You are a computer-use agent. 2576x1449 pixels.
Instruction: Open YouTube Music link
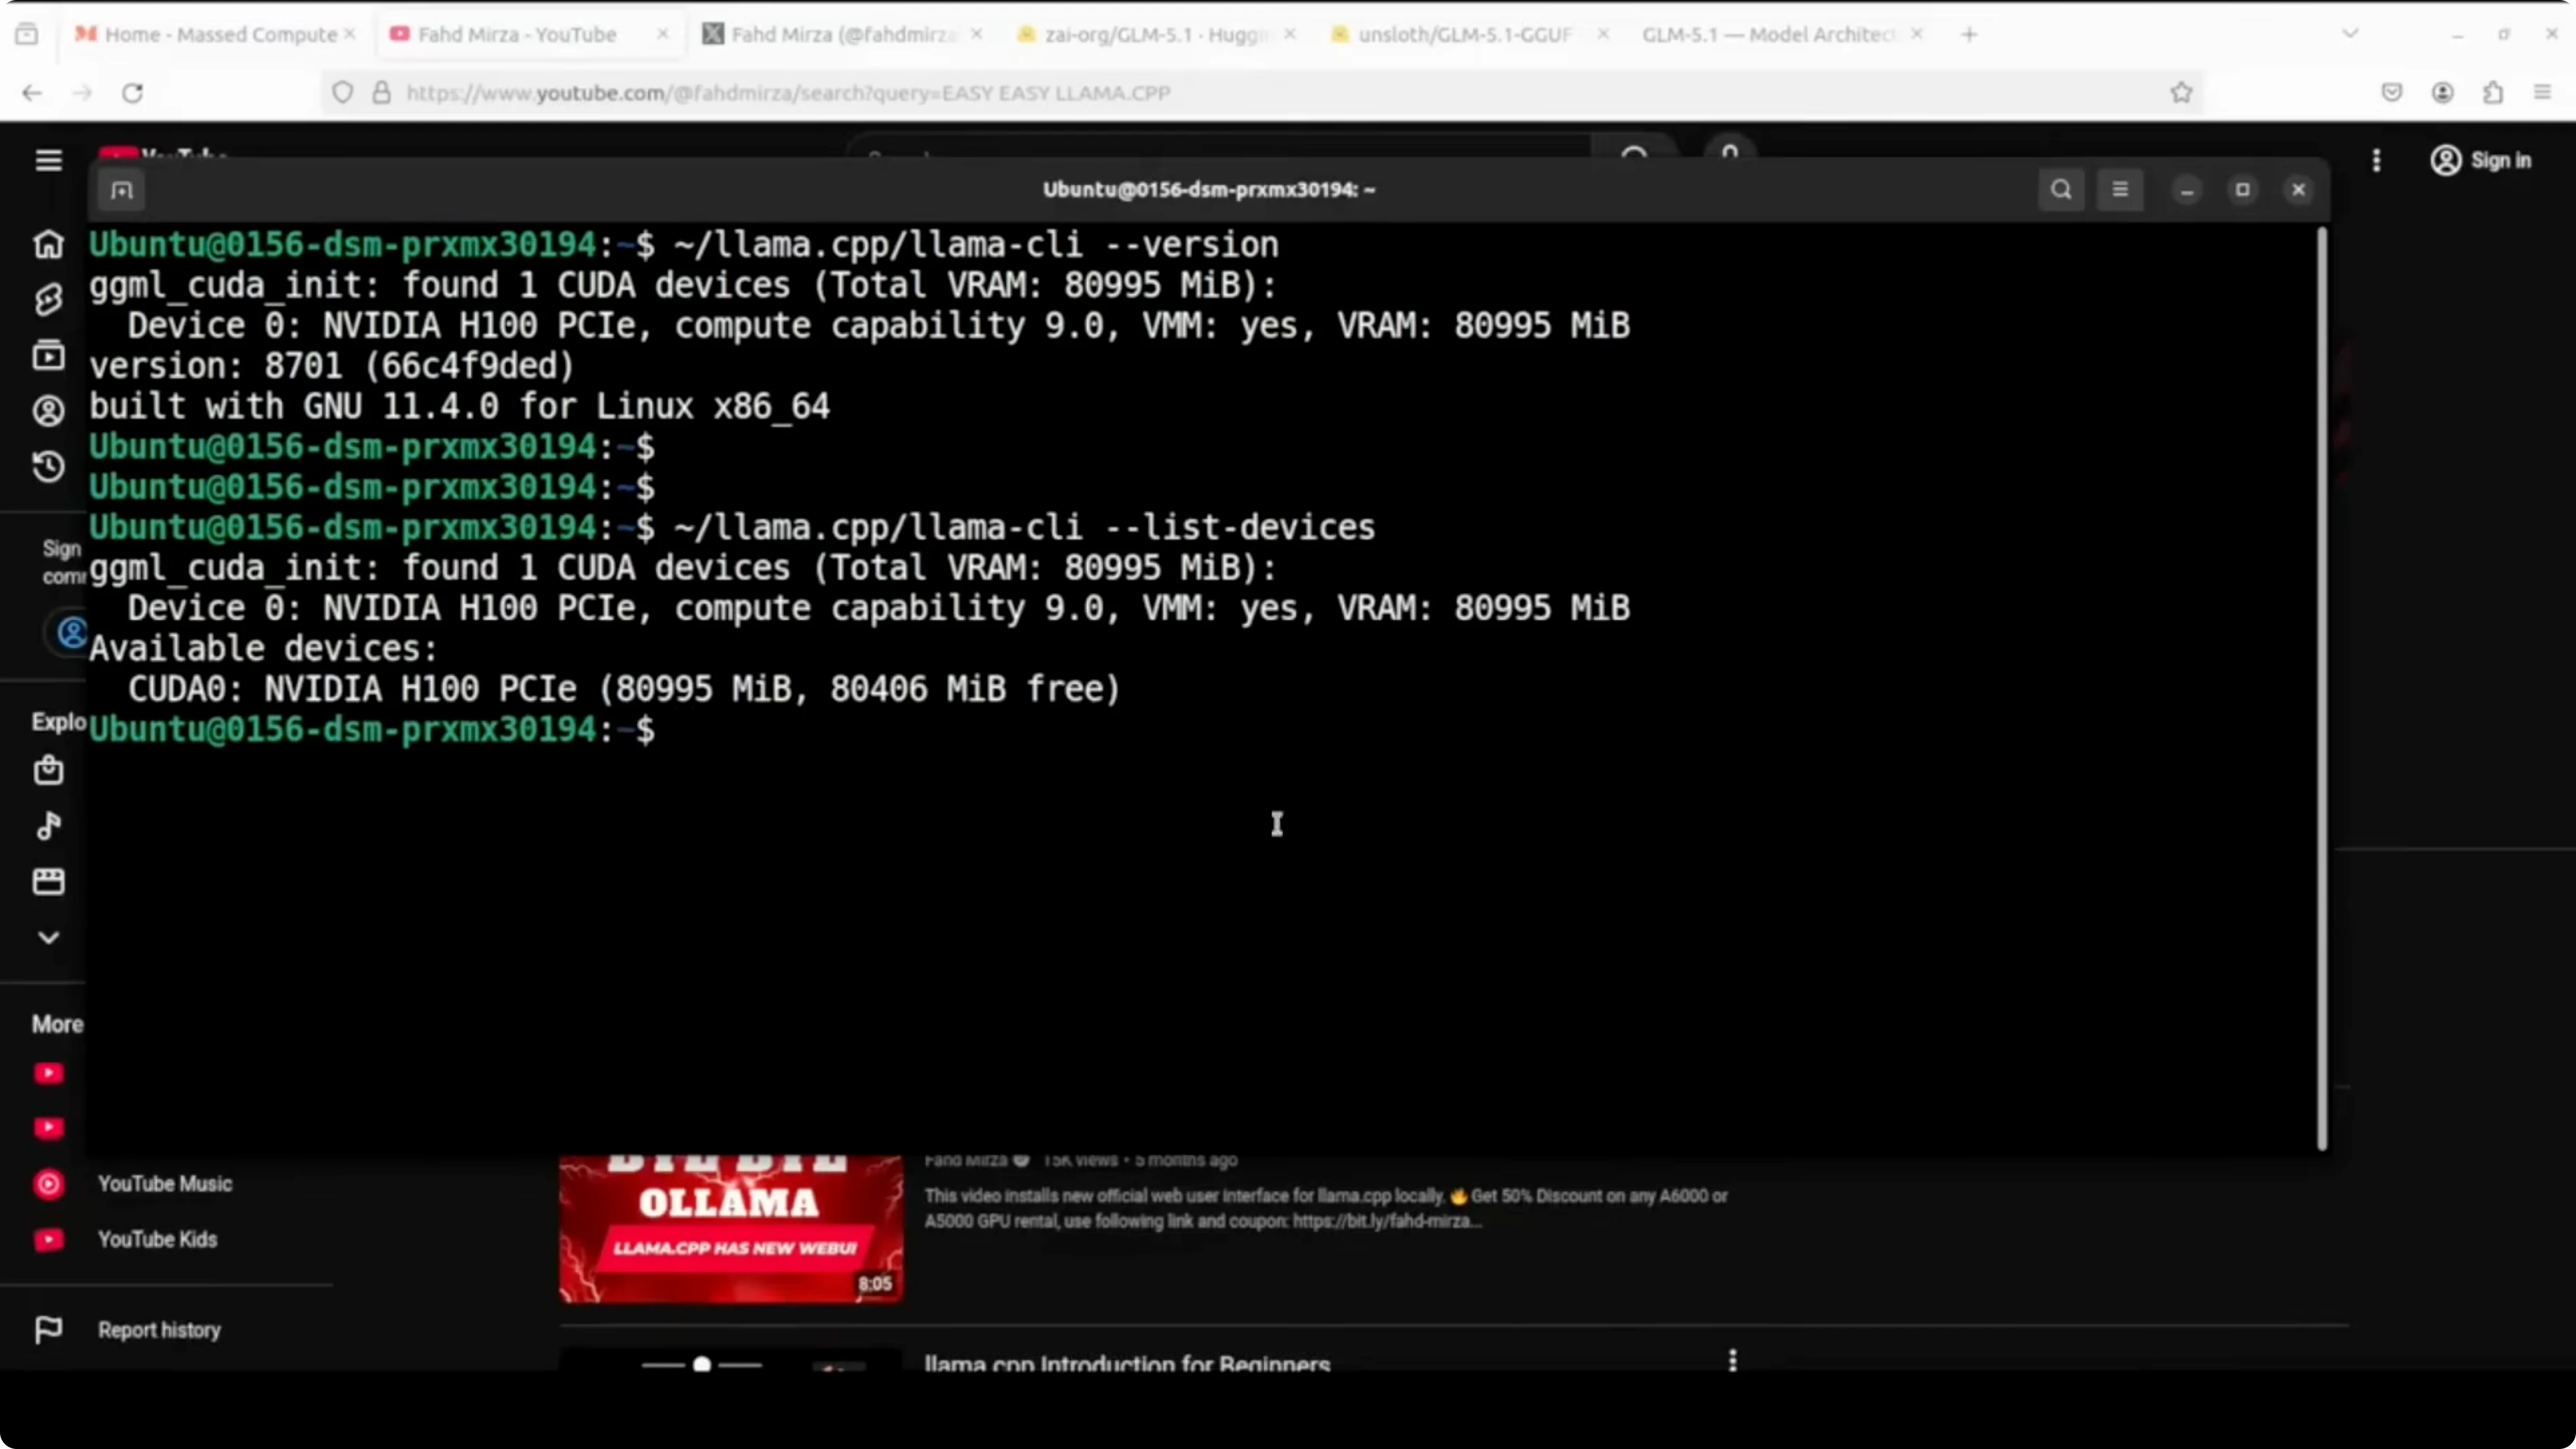(164, 1184)
